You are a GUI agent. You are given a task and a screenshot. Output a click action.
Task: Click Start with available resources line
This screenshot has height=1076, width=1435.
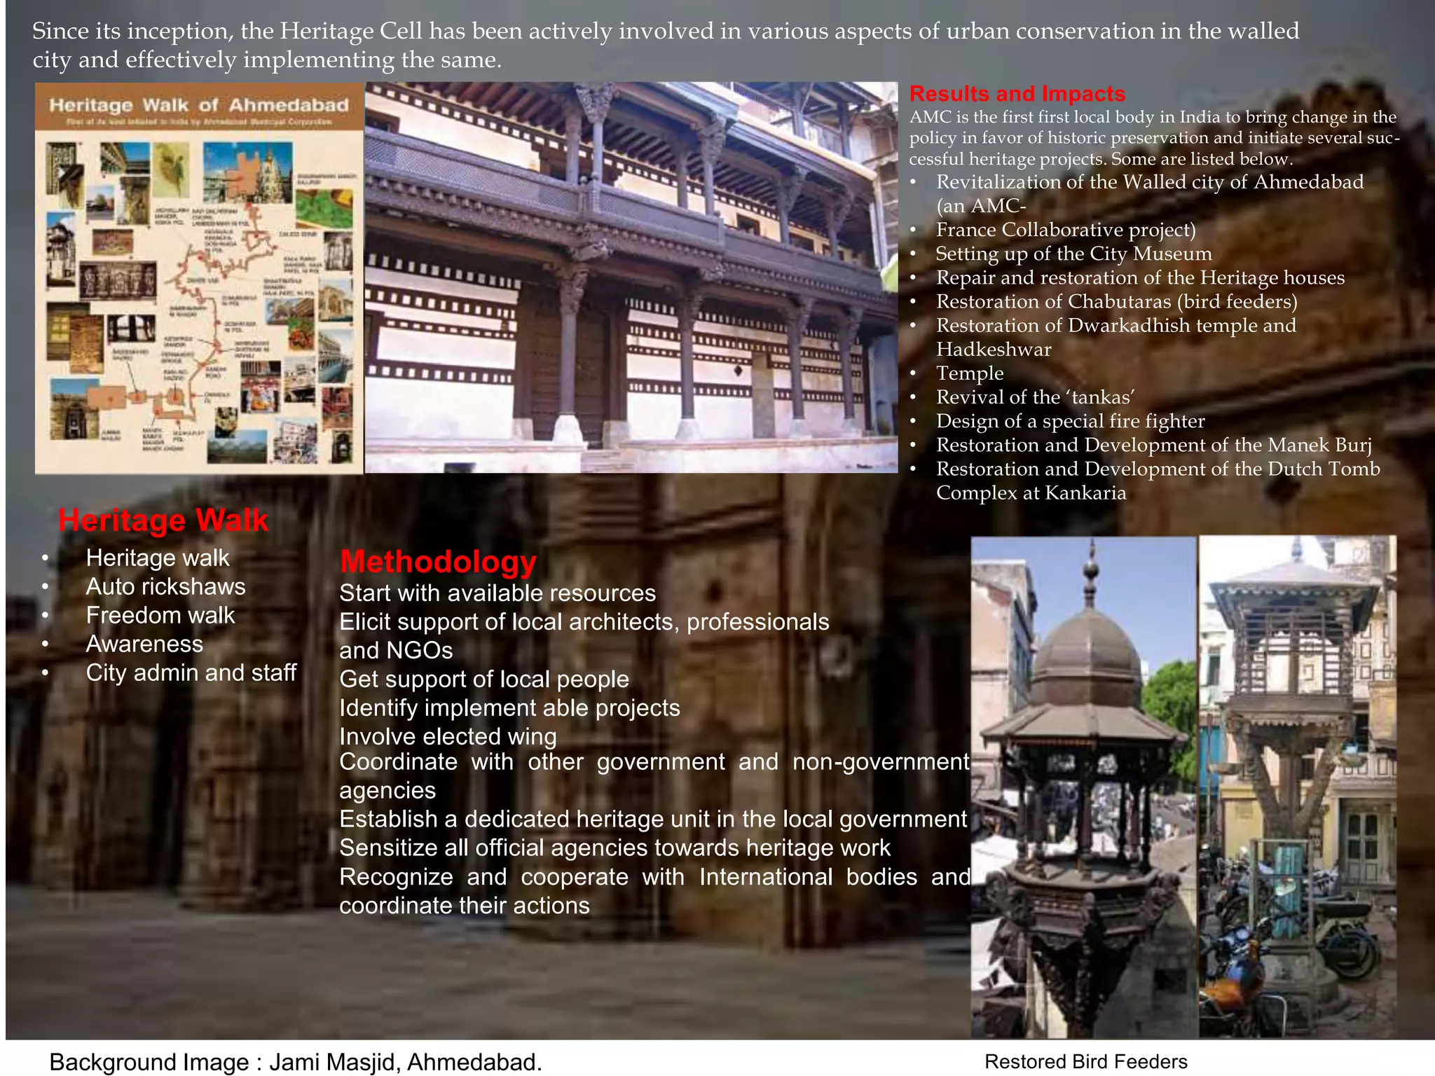tap(497, 593)
